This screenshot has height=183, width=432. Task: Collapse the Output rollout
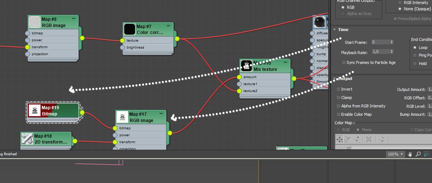click(x=334, y=79)
